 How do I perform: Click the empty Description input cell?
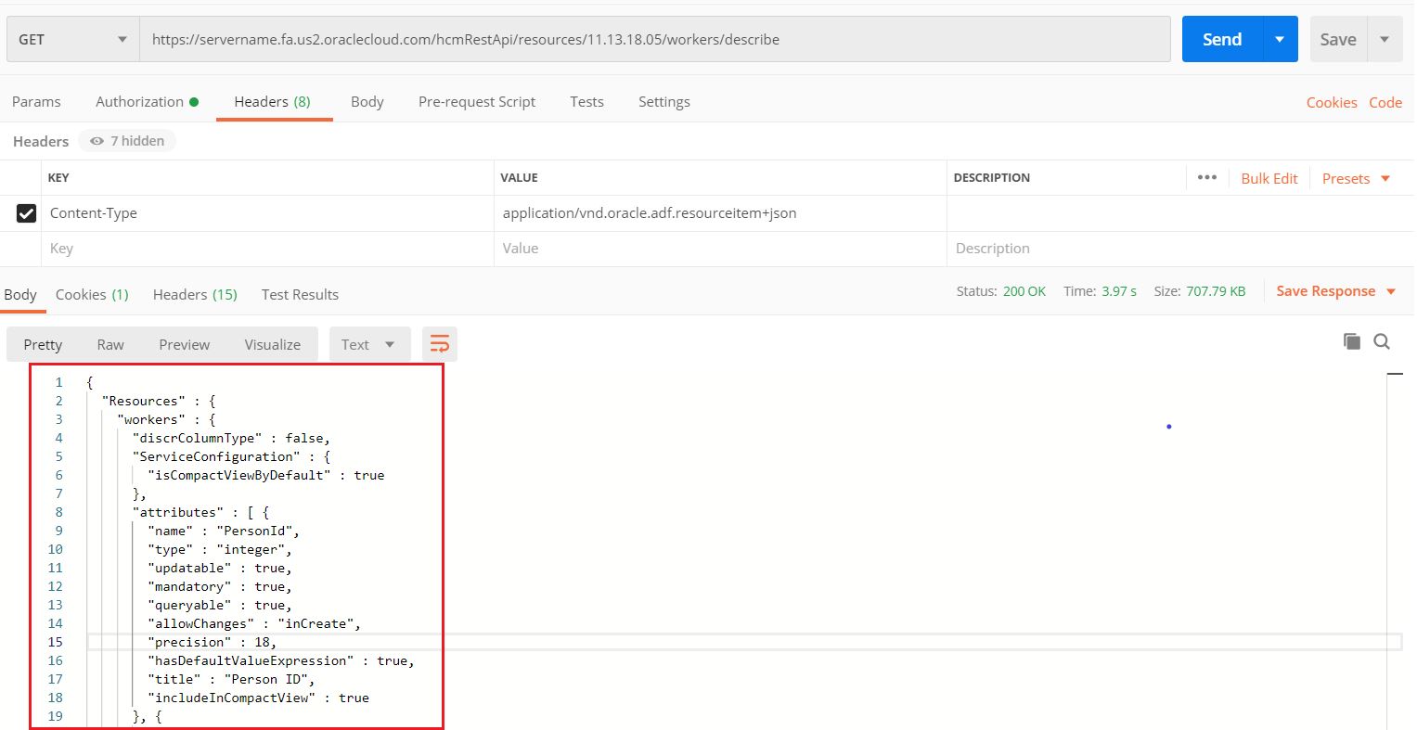(x=1180, y=249)
